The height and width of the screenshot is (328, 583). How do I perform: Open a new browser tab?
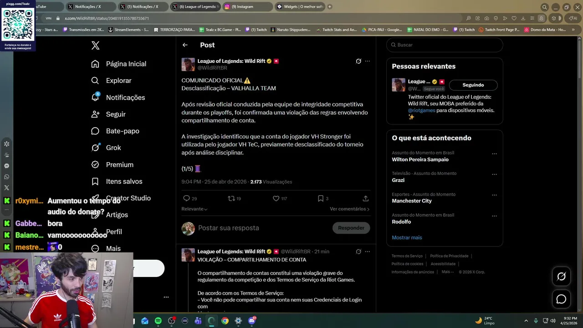point(330,7)
